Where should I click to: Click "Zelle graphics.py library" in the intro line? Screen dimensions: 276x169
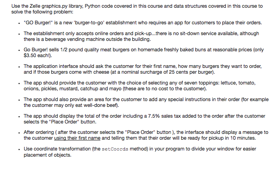pyautogui.click(x=56, y=6)
